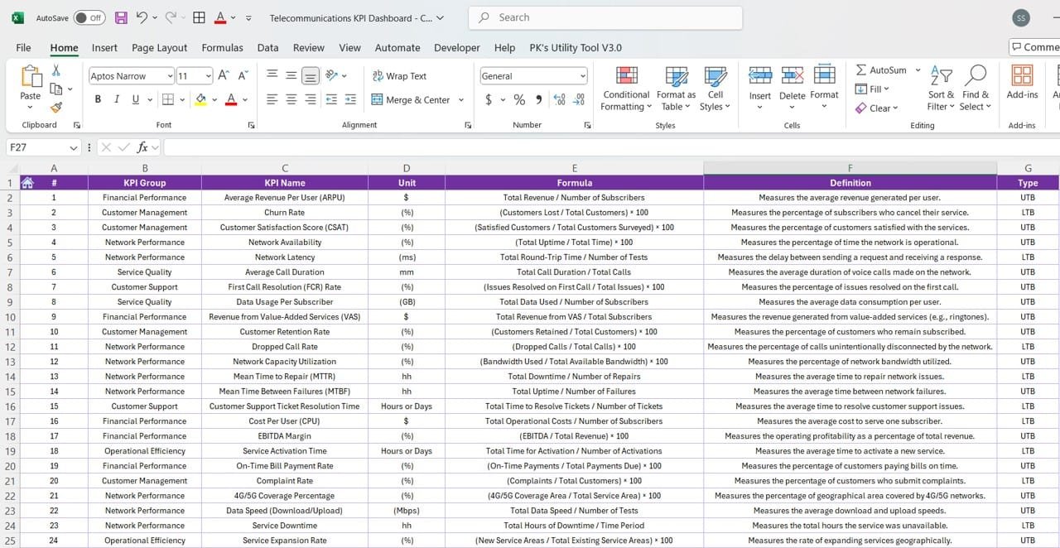The width and height of the screenshot is (1060, 548).
Task: Open the font name dropdown
Action: point(170,76)
